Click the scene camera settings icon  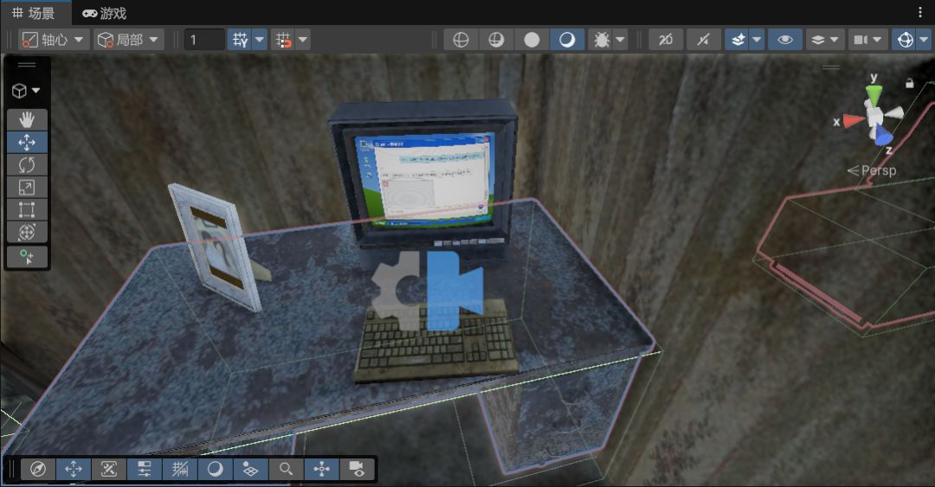pyautogui.click(x=861, y=40)
